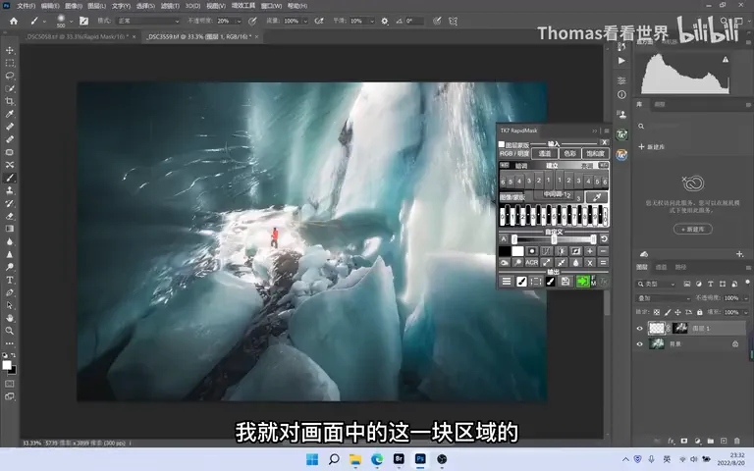The width and height of the screenshot is (754, 471).
Task: Open the Image menu
Action: point(74,6)
